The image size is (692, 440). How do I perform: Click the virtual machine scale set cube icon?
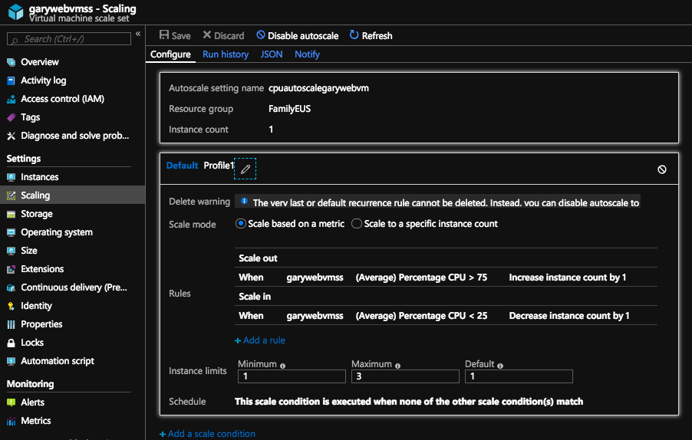click(x=15, y=12)
